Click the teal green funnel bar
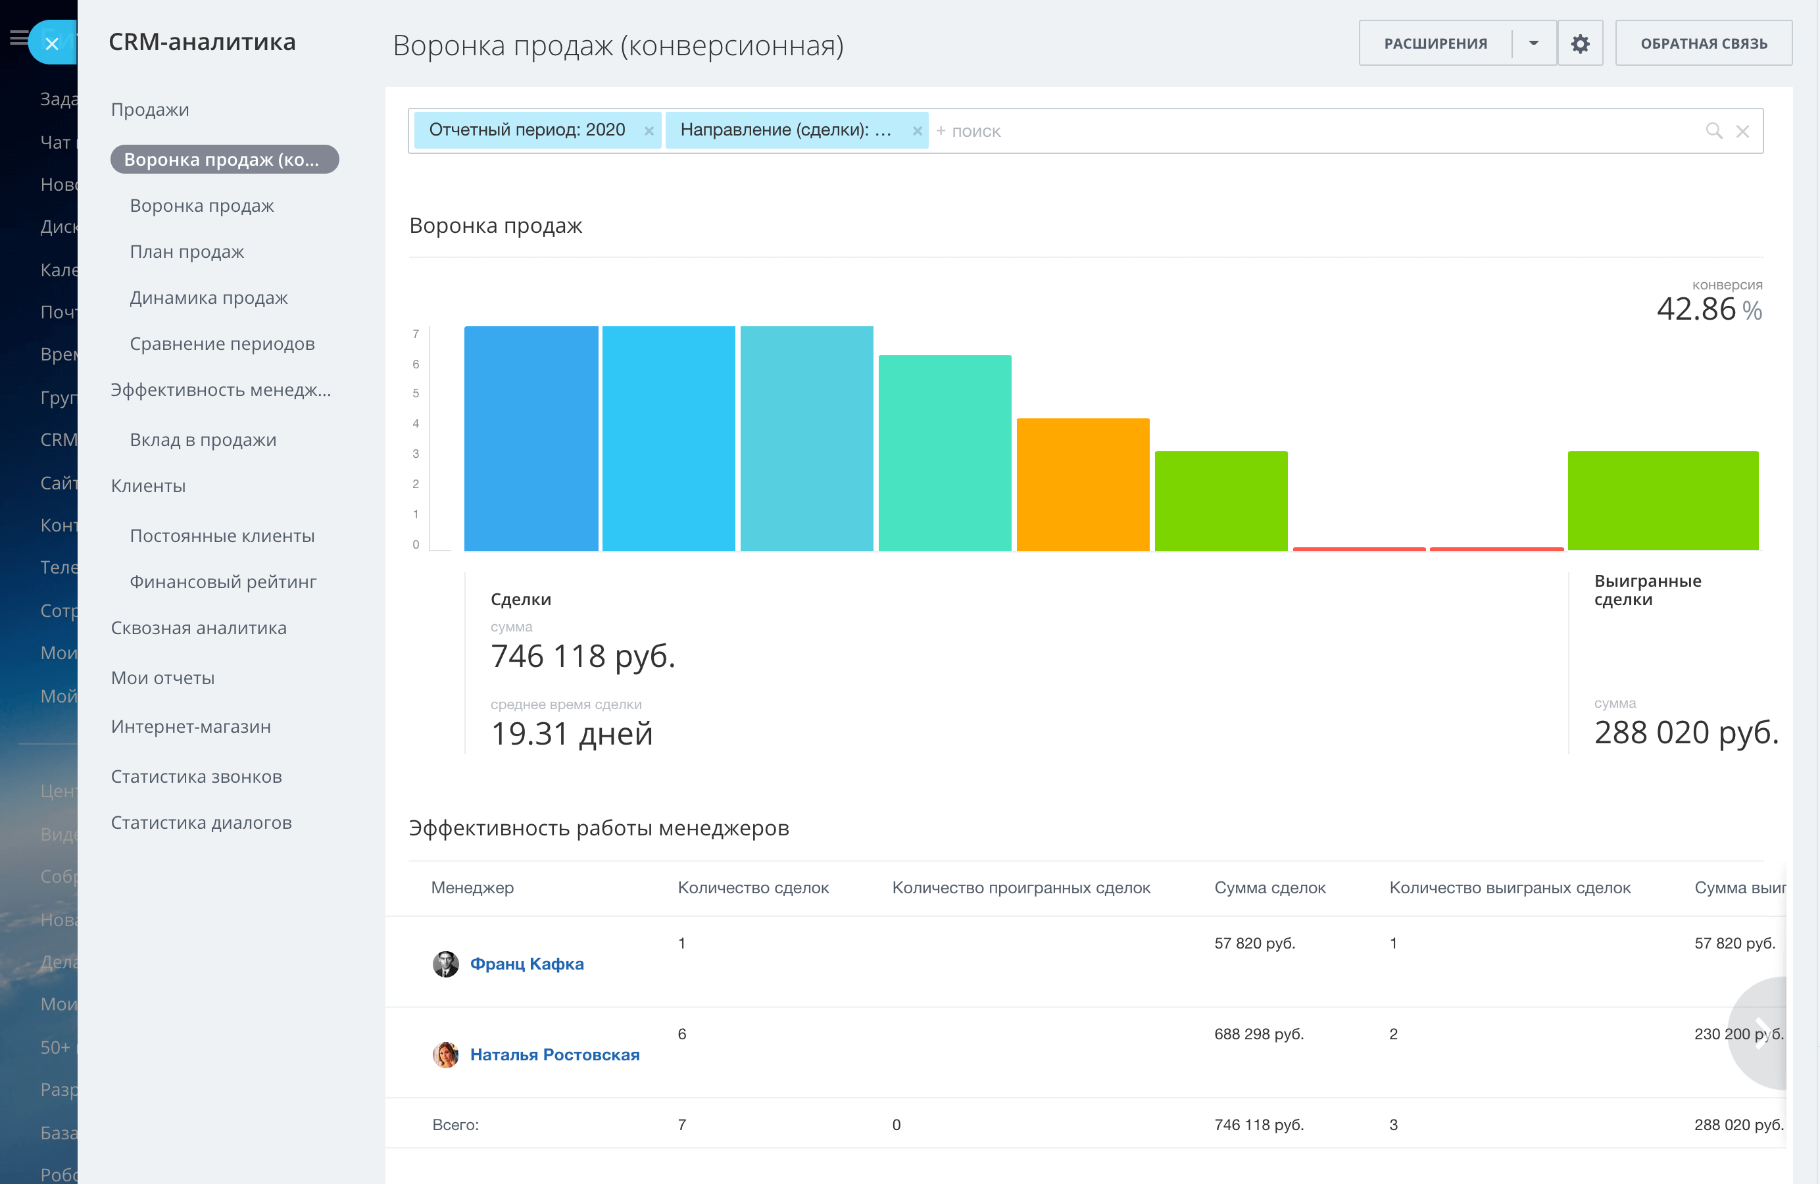Image resolution: width=1820 pixels, height=1184 pixels. tap(945, 453)
